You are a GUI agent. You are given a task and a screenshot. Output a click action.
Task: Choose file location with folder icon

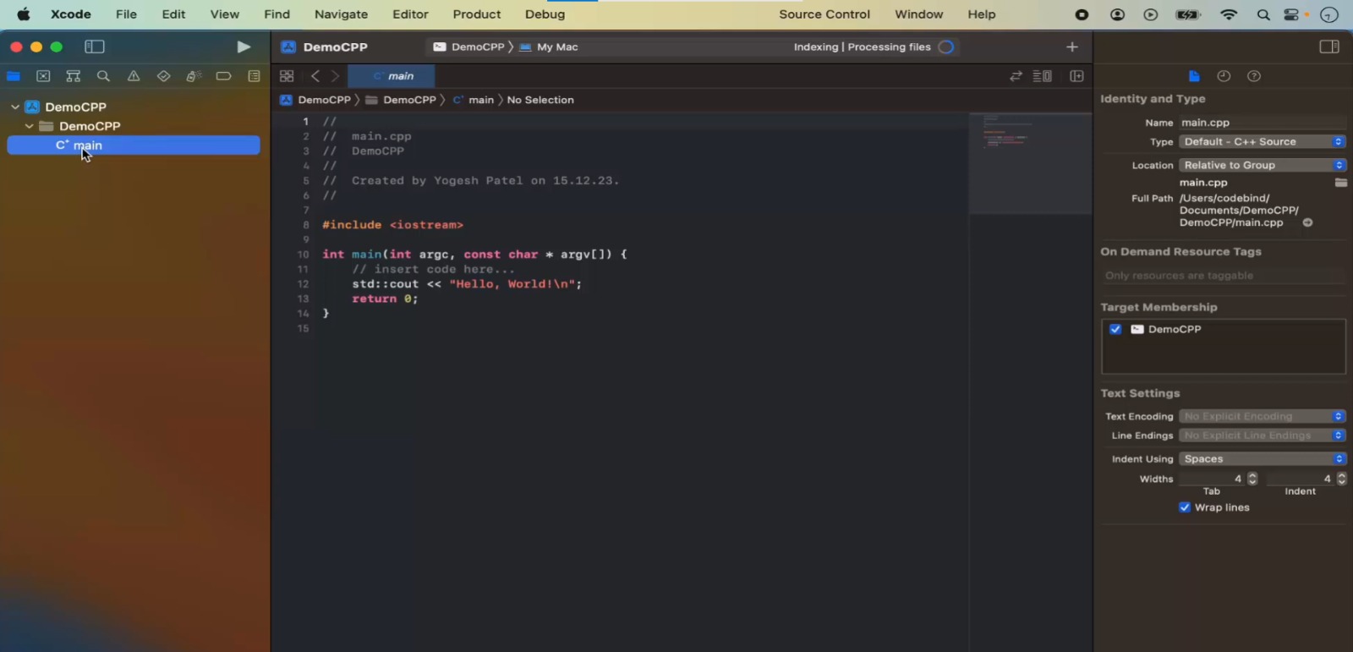(x=1340, y=183)
